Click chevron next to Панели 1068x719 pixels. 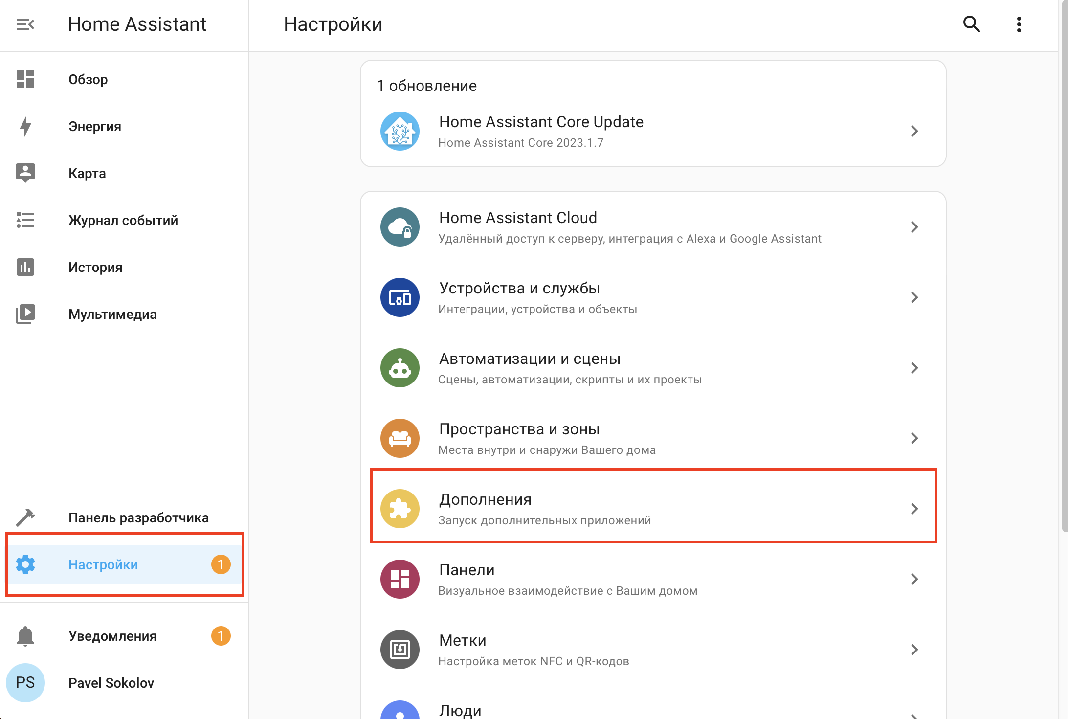click(x=914, y=579)
